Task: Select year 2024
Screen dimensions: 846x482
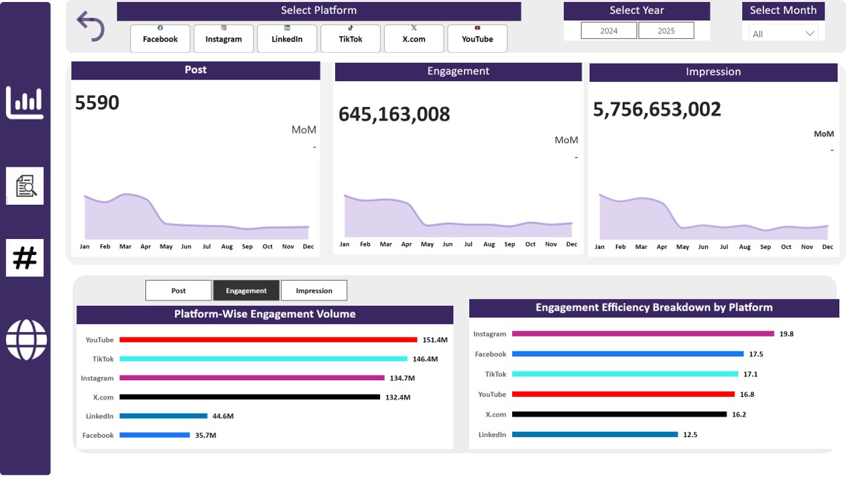Action: click(x=609, y=31)
